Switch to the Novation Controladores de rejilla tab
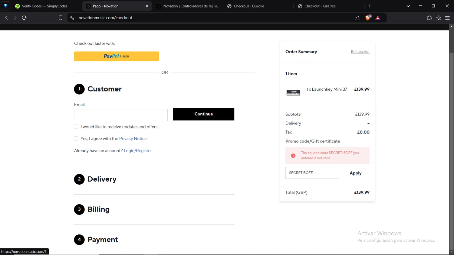The image size is (454, 255). pyautogui.click(x=187, y=6)
